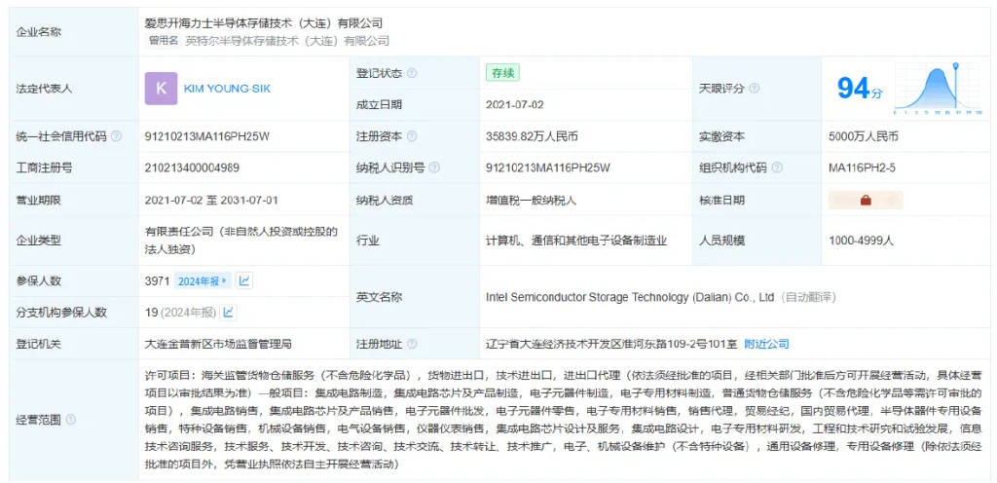Click the purple K avatar of legal representative
This screenshot has width=997, height=483.
(x=161, y=89)
